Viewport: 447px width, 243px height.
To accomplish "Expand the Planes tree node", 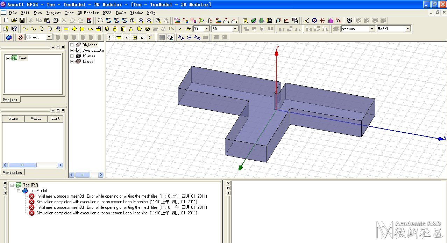I will (72, 56).
